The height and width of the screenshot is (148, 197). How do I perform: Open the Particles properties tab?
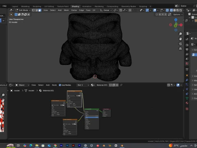coord(187,85)
